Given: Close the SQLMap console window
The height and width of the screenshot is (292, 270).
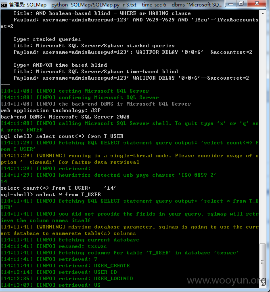Looking at the screenshot, I should coord(257,4).
